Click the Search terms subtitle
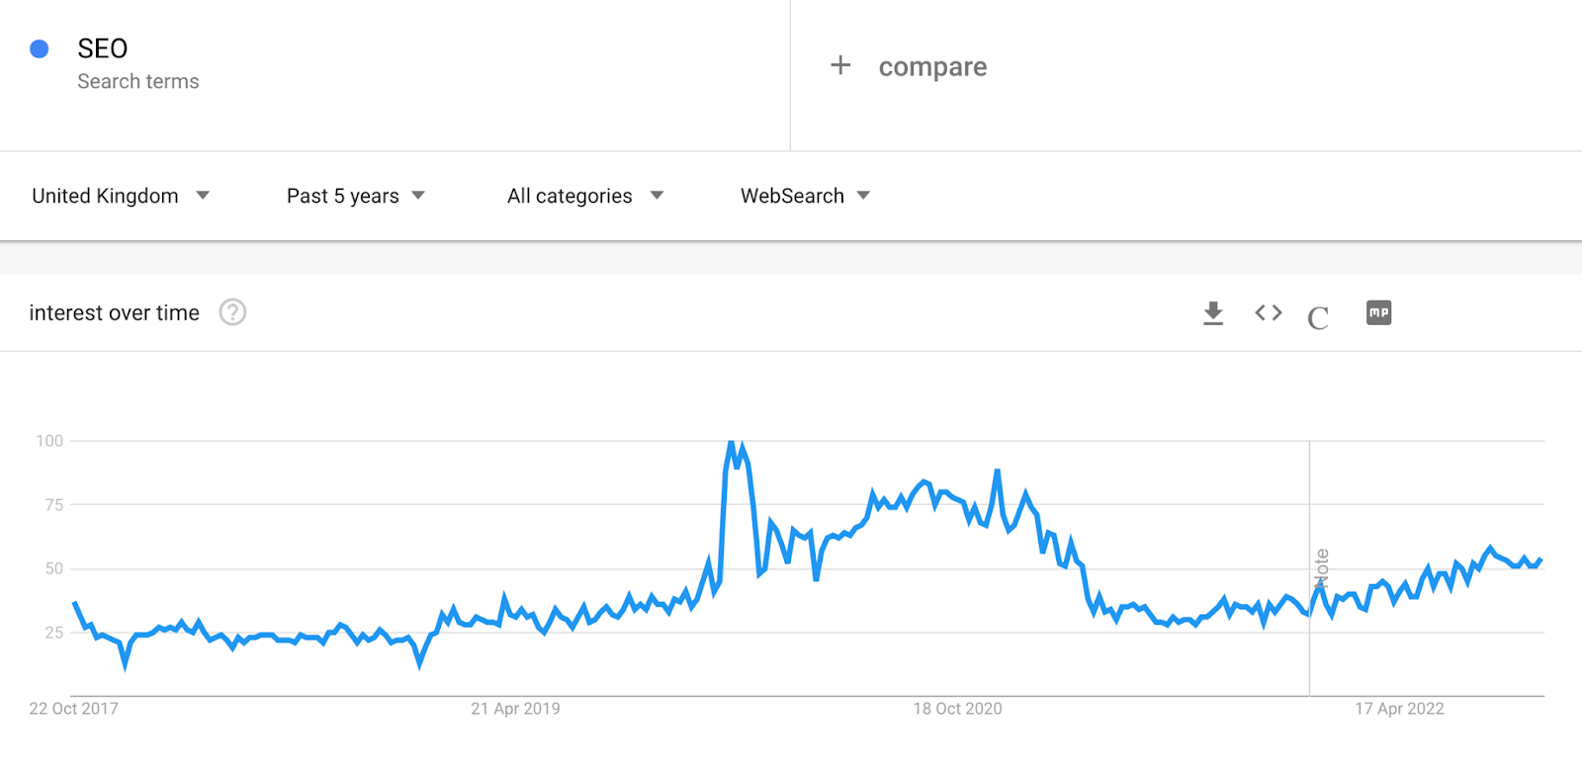1582x773 pixels. (x=138, y=82)
